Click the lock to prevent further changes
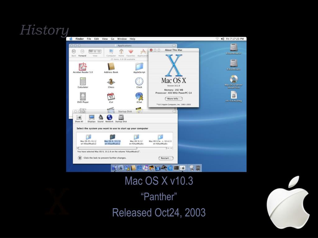 80,158
